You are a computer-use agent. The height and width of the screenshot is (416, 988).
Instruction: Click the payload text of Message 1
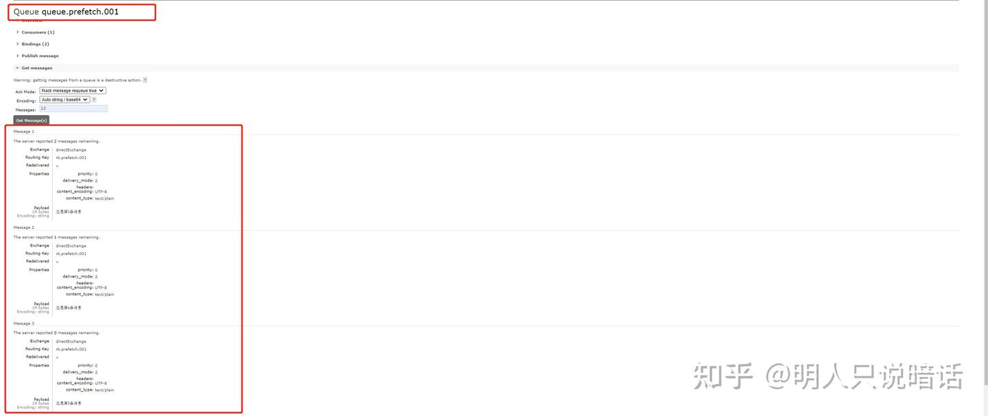point(69,212)
